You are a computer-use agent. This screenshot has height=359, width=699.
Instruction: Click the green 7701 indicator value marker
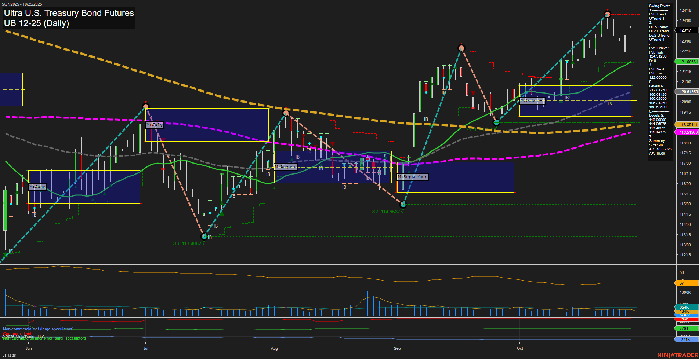[685, 329]
